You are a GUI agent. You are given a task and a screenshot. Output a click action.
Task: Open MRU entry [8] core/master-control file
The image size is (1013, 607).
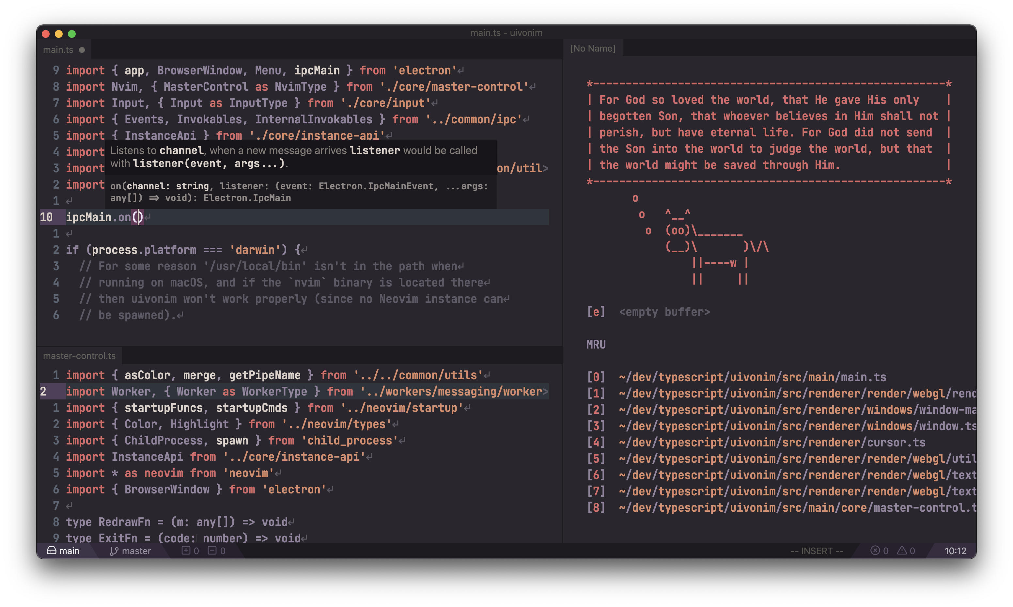point(781,507)
